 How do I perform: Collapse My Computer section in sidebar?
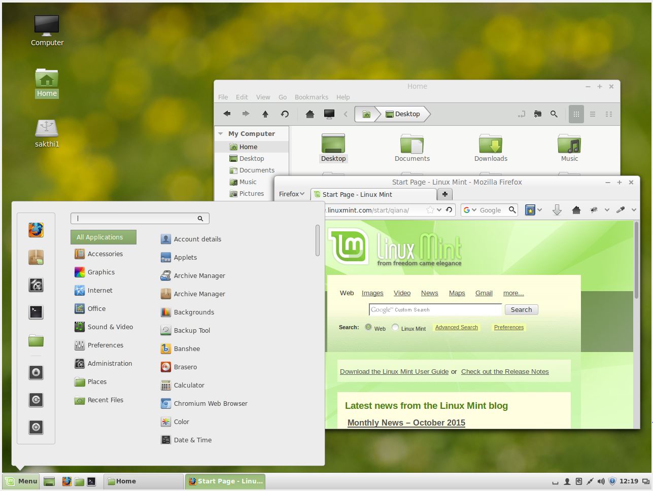[x=221, y=134]
